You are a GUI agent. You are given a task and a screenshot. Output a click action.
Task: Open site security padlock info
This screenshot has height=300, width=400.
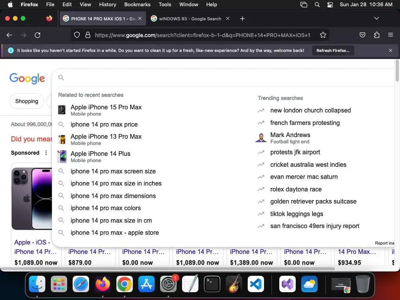coord(88,35)
